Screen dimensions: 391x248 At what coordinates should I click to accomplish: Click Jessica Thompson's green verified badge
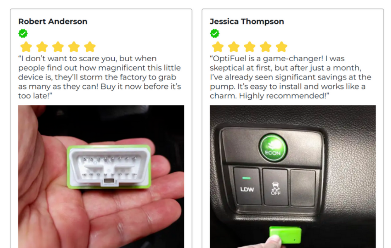point(215,33)
